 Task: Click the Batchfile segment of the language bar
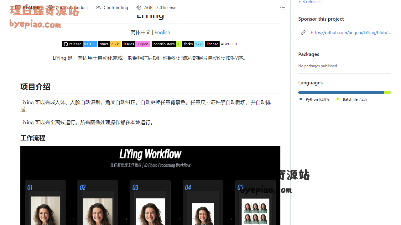(388, 92)
